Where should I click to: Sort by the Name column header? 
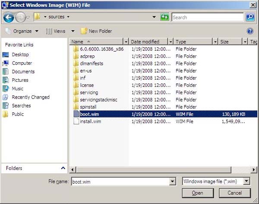click(x=96, y=41)
